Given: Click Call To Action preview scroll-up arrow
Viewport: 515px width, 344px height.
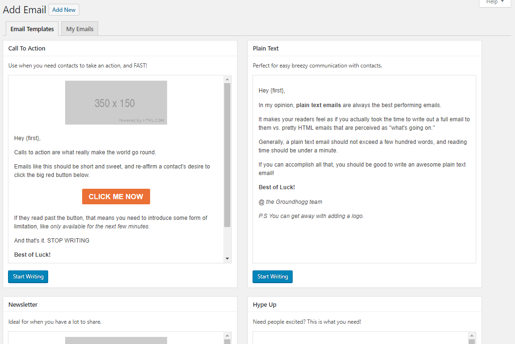Looking at the screenshot, I should point(227,79).
